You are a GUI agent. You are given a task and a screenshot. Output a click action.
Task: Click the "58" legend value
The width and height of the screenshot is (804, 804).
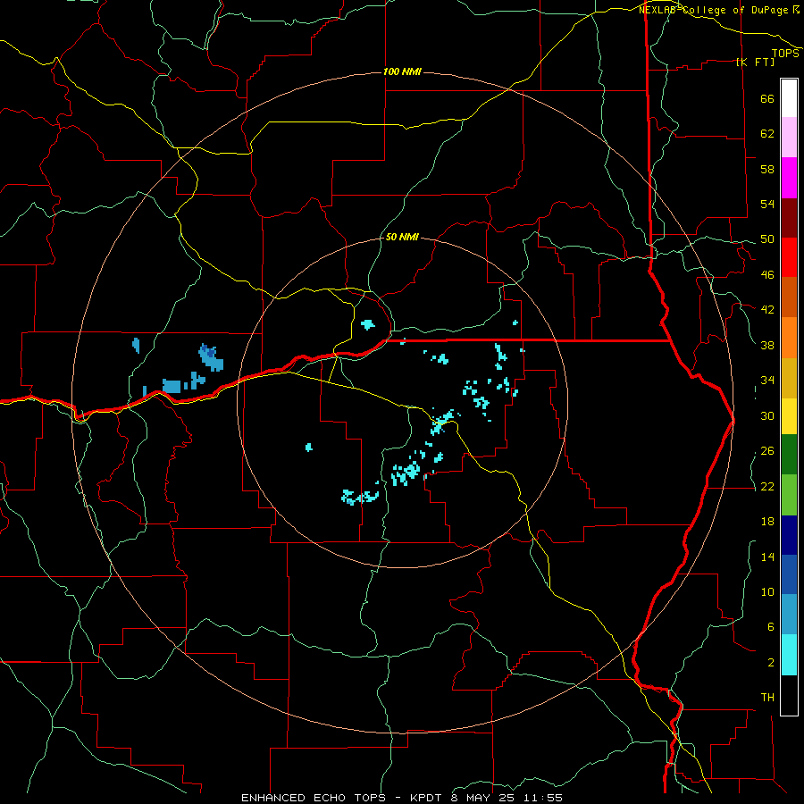(767, 169)
